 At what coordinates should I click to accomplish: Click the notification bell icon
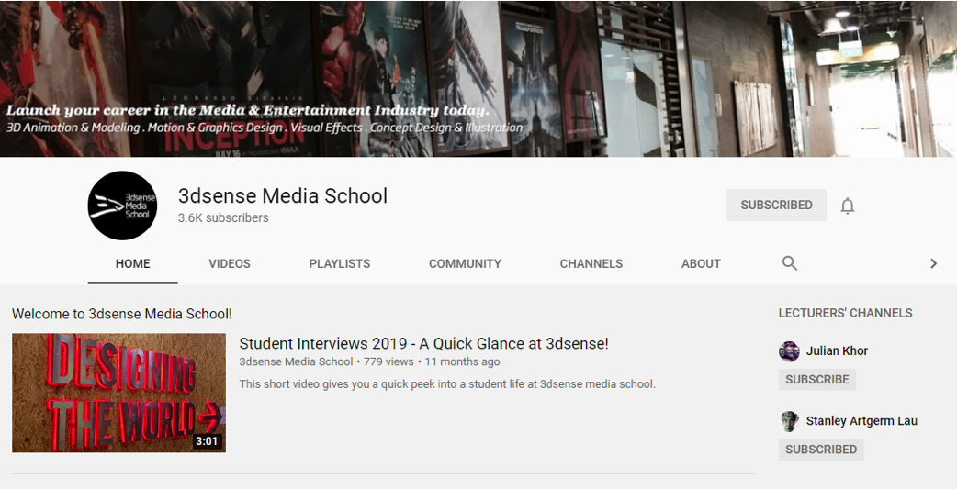click(x=847, y=206)
